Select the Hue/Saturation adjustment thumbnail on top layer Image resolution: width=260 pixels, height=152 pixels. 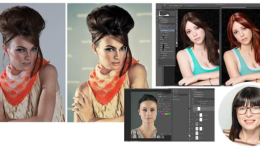point(195,109)
